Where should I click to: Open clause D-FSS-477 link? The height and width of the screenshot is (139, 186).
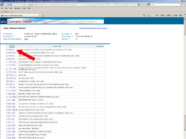(11, 91)
